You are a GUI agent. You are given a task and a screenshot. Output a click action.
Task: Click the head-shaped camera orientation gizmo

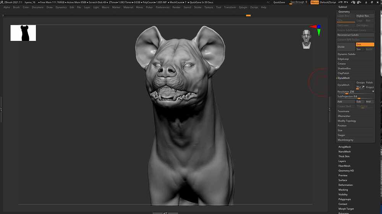coord(306,39)
